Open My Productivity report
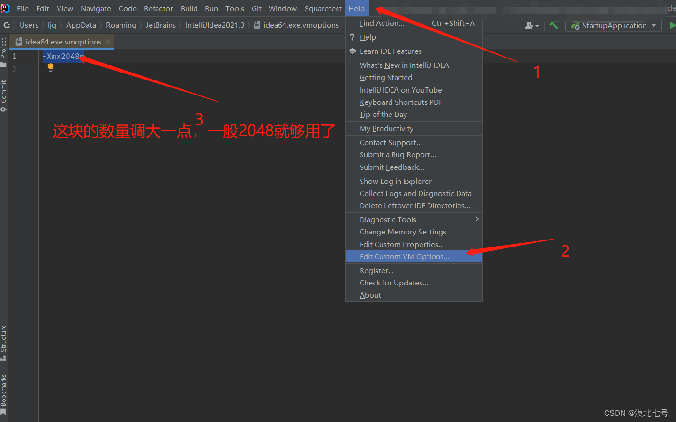Viewport: 676px width, 422px height. [x=414, y=128]
